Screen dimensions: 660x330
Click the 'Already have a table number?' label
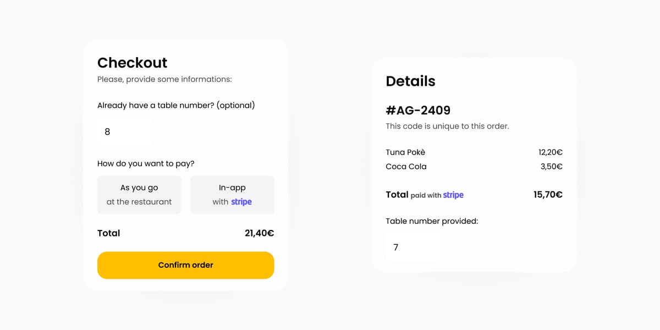(x=176, y=105)
